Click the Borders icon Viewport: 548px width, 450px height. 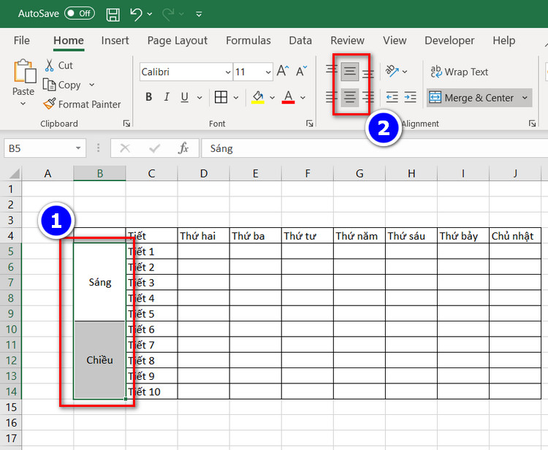221,97
